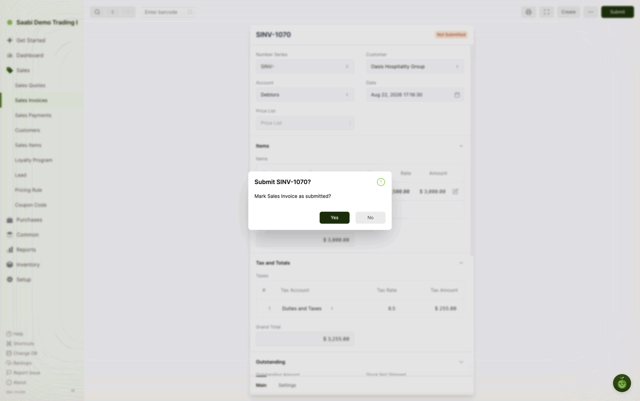The height and width of the screenshot is (401, 640).
Task: Open the Help link in the sidebar
Action: click(x=15, y=334)
